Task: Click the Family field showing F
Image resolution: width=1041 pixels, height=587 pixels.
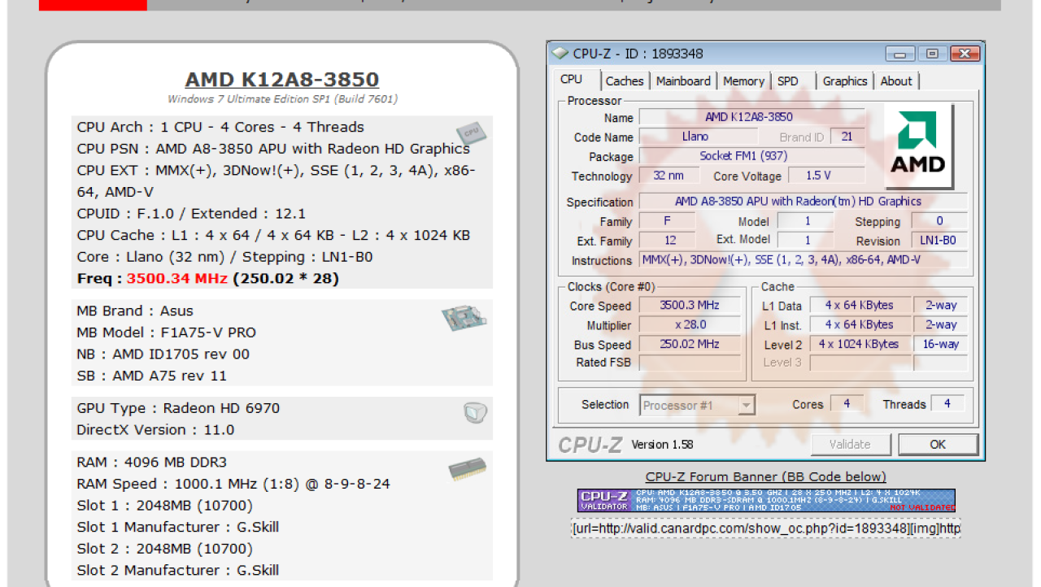Action: coord(668,221)
